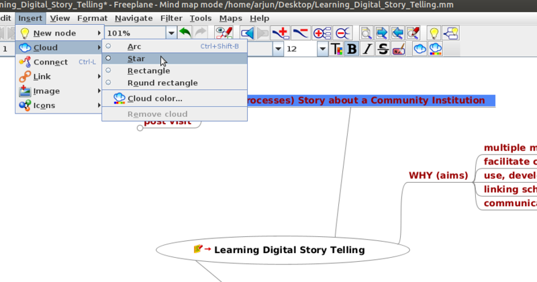Click New sibling node icon
Image resolution: width=537 pixels, height=282 pixels.
tap(450, 34)
